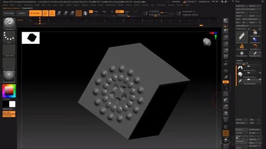The height and width of the screenshot is (149, 266).
Task: Click the Actual size icon
Action: (x=226, y=44)
